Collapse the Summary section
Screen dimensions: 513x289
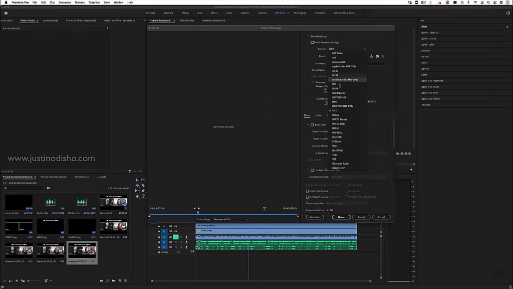click(313, 82)
